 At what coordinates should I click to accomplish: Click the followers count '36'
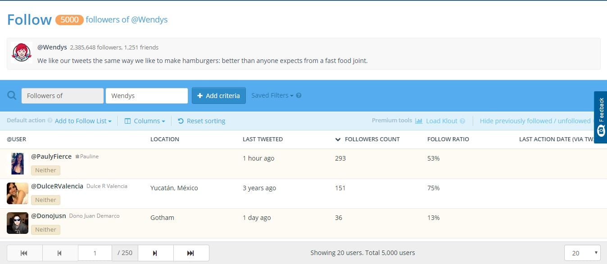339,218
